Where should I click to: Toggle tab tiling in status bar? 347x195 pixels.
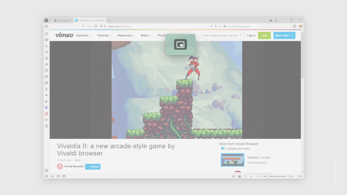coord(245,176)
